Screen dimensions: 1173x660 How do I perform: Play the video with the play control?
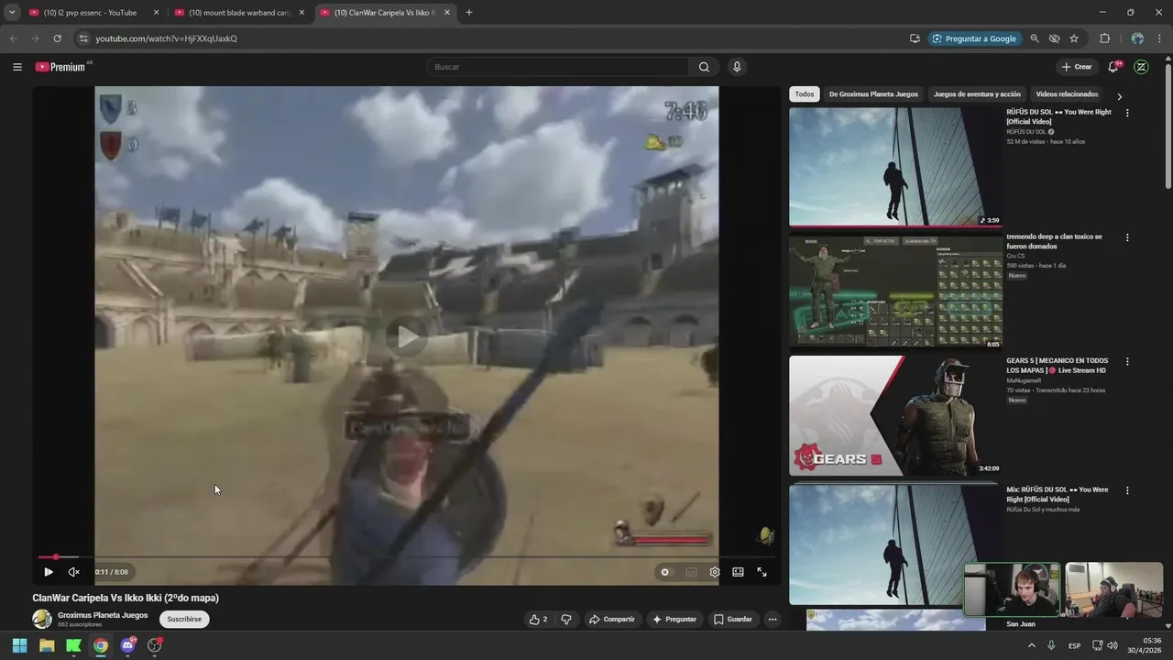coord(49,572)
